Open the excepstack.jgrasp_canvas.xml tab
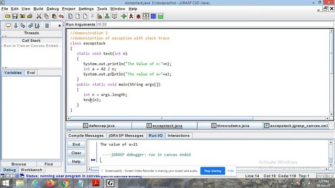The image size is (335, 188). pyautogui.click(x=296, y=126)
